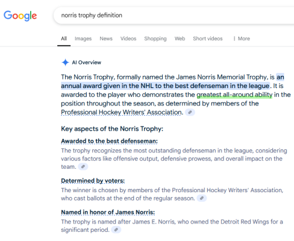Click 'Awarded to the best defenseman:' heading link

(x=109, y=141)
